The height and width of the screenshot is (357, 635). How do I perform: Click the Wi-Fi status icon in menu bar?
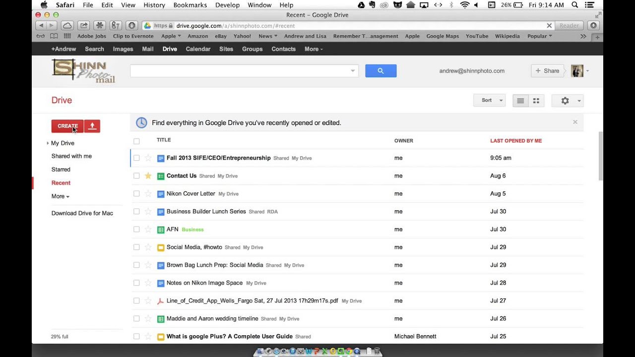pyautogui.click(x=465, y=5)
